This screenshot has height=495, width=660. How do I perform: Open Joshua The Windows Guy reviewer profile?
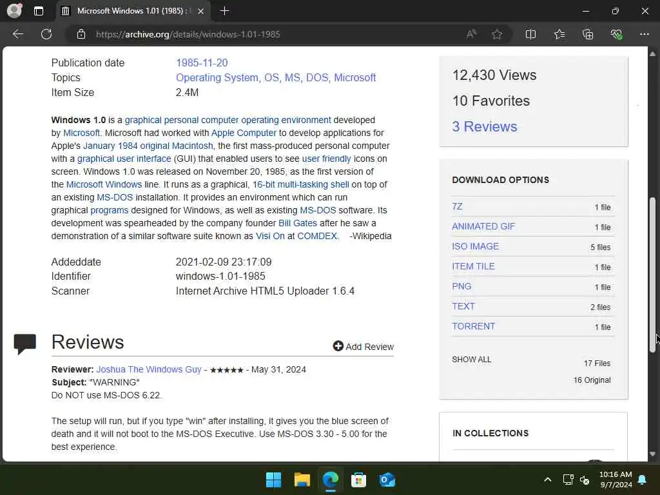[x=149, y=369]
